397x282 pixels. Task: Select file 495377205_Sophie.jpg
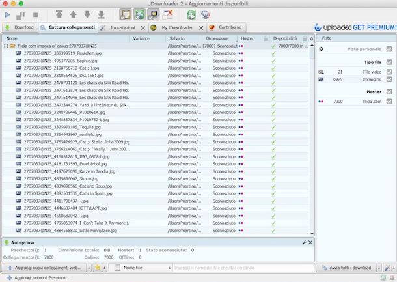click(61, 61)
